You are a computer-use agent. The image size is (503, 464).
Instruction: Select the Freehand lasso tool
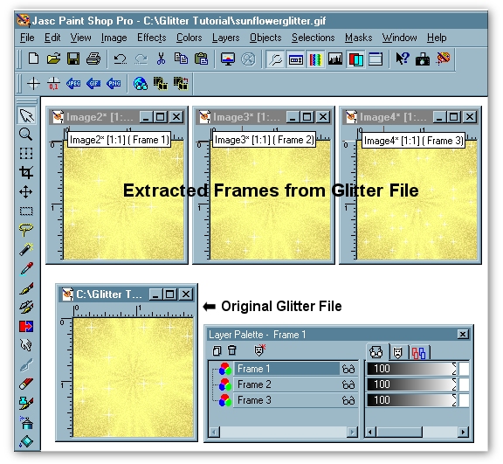(x=25, y=229)
